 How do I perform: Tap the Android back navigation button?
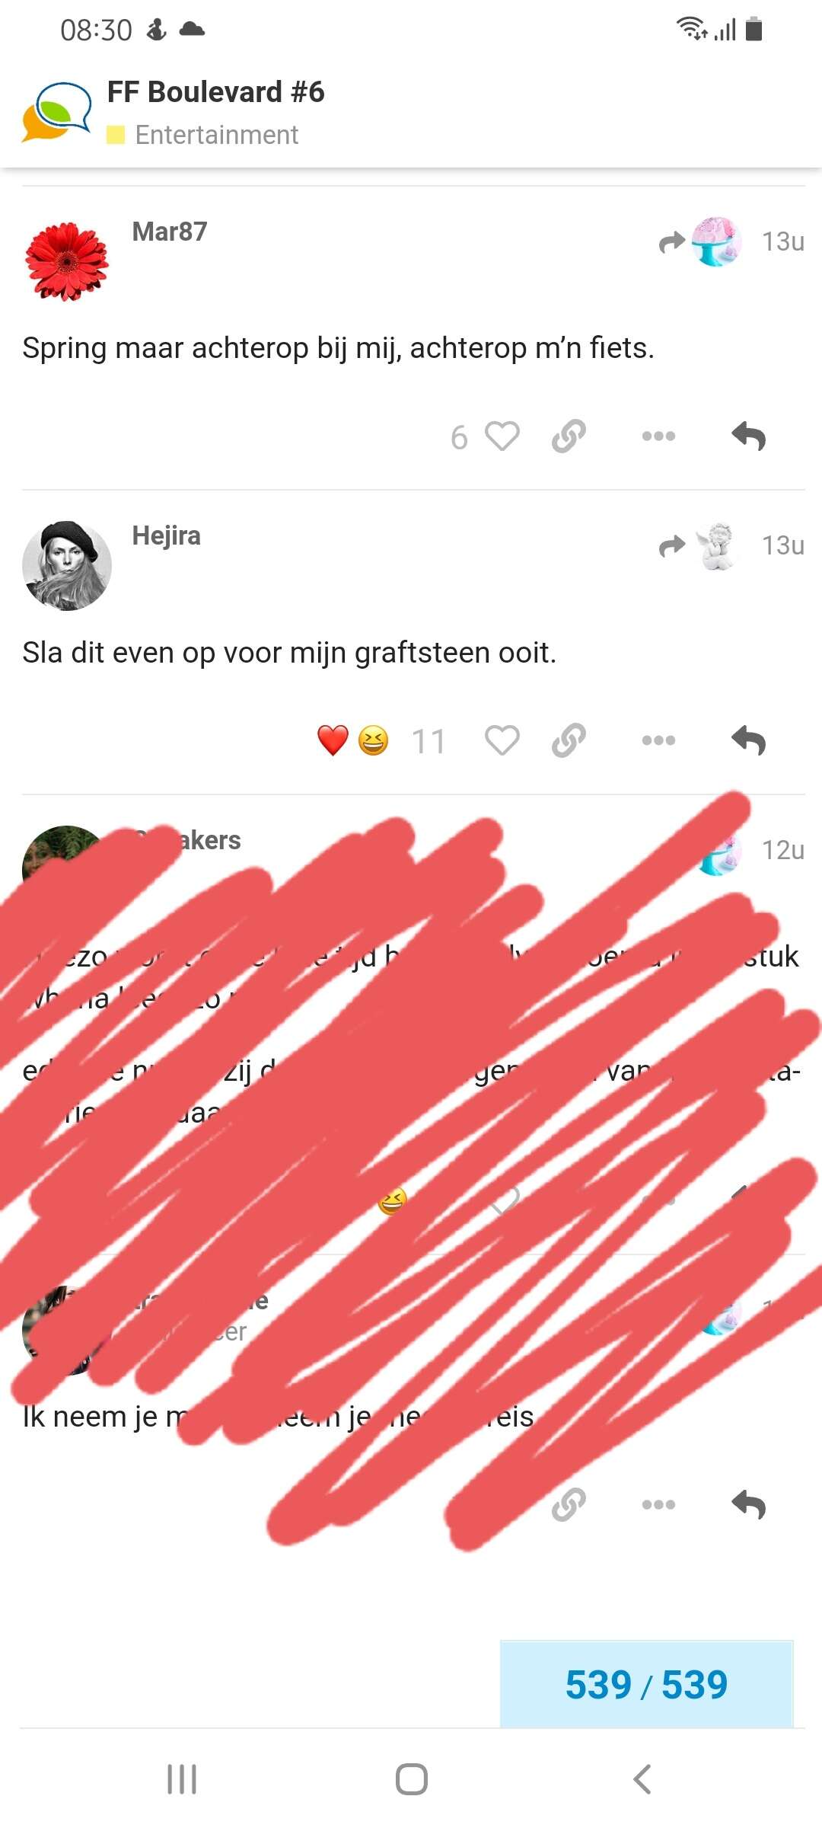pos(642,1779)
